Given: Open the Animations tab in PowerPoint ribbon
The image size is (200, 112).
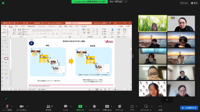Looking at the screenshot, I should pyautogui.click(x=42, y=26).
